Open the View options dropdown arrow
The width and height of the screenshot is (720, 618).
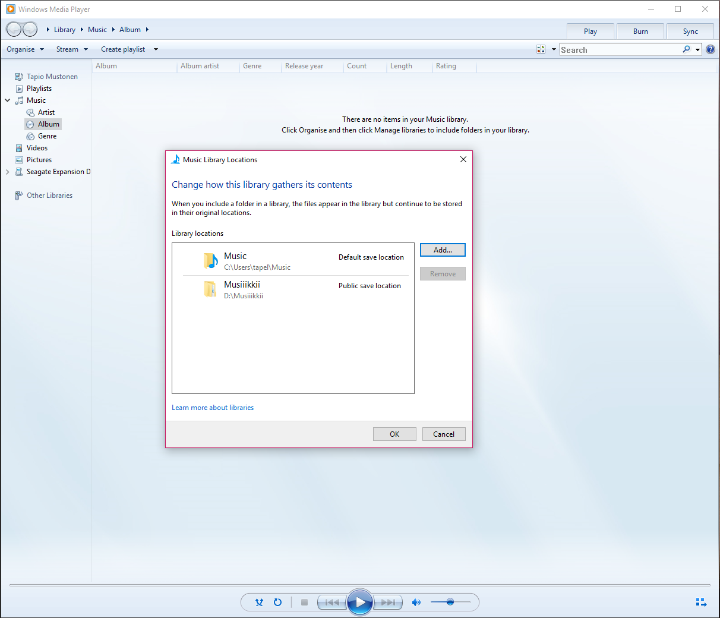[554, 49]
